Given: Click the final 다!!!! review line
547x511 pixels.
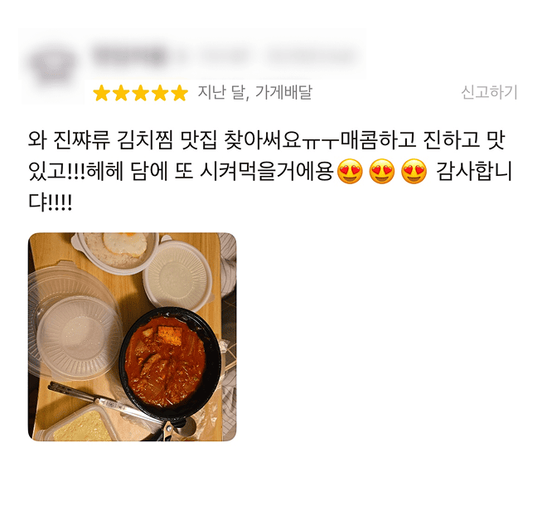Looking at the screenshot, I should pos(50,202).
